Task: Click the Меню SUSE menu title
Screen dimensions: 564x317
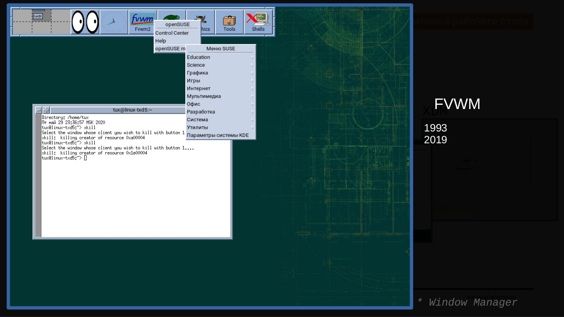Action: tap(221, 49)
